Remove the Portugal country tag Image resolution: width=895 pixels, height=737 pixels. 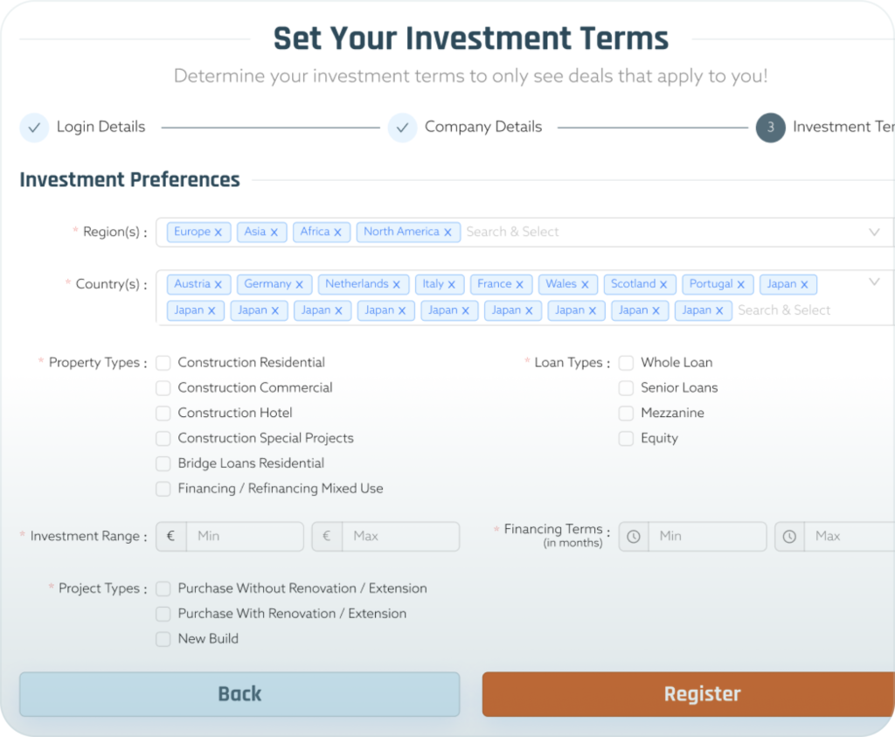[x=741, y=284]
